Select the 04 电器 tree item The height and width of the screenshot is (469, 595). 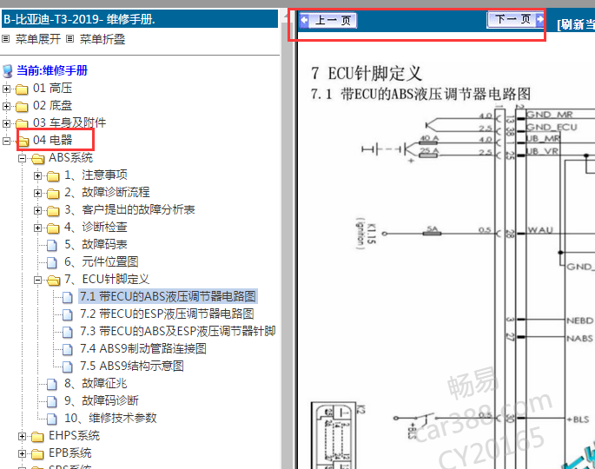[52, 140]
